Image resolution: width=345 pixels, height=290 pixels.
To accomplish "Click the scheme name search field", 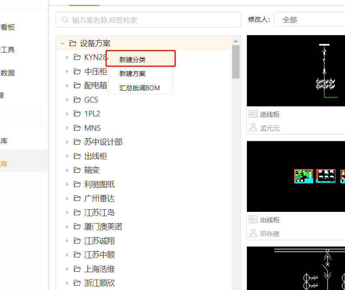I will click(148, 20).
